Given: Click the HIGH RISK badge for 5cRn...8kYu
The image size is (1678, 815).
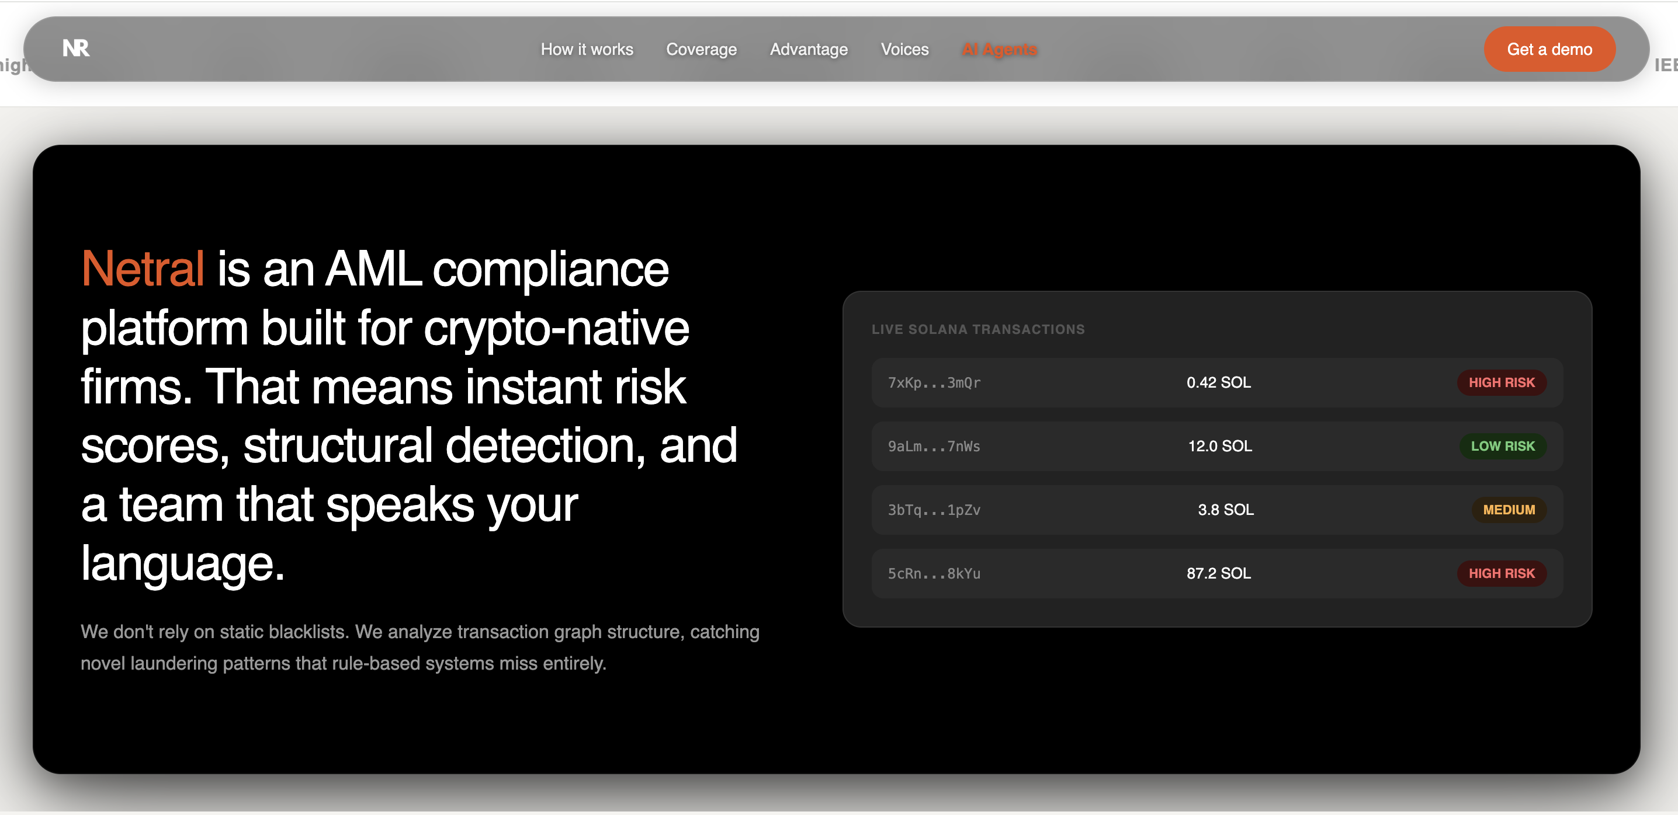Looking at the screenshot, I should (1502, 574).
